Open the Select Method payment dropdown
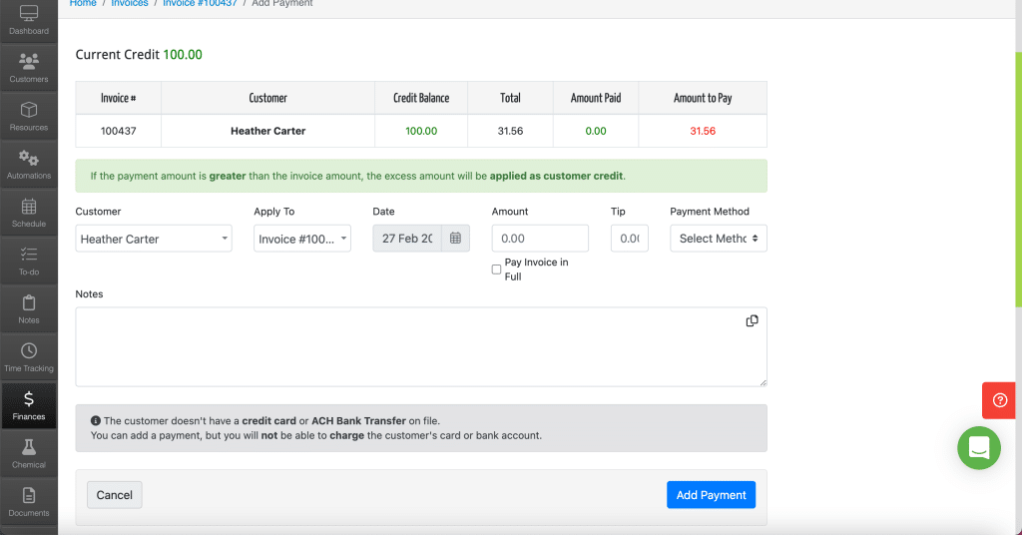1022x535 pixels. point(719,239)
